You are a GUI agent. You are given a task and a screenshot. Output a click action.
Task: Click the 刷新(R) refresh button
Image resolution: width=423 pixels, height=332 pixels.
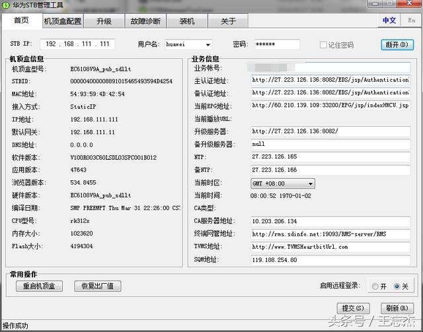(x=397, y=308)
